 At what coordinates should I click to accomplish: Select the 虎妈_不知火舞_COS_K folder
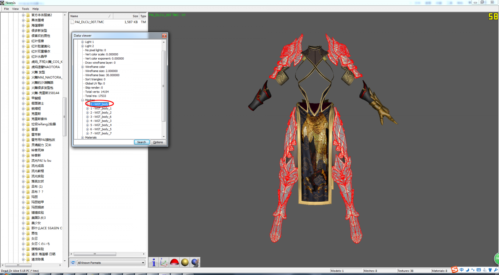[47, 62]
